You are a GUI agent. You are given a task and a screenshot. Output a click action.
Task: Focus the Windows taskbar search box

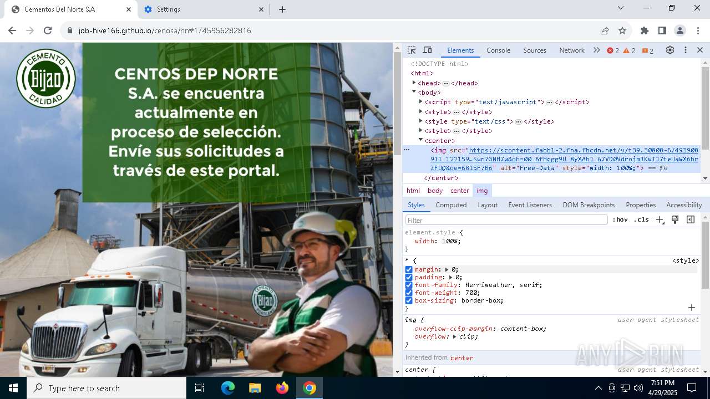[106, 388]
